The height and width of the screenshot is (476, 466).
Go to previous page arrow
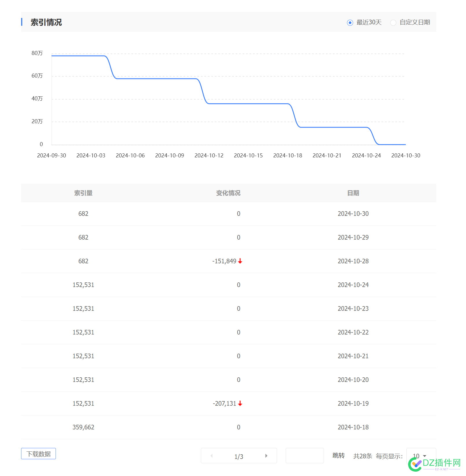pyautogui.click(x=212, y=456)
